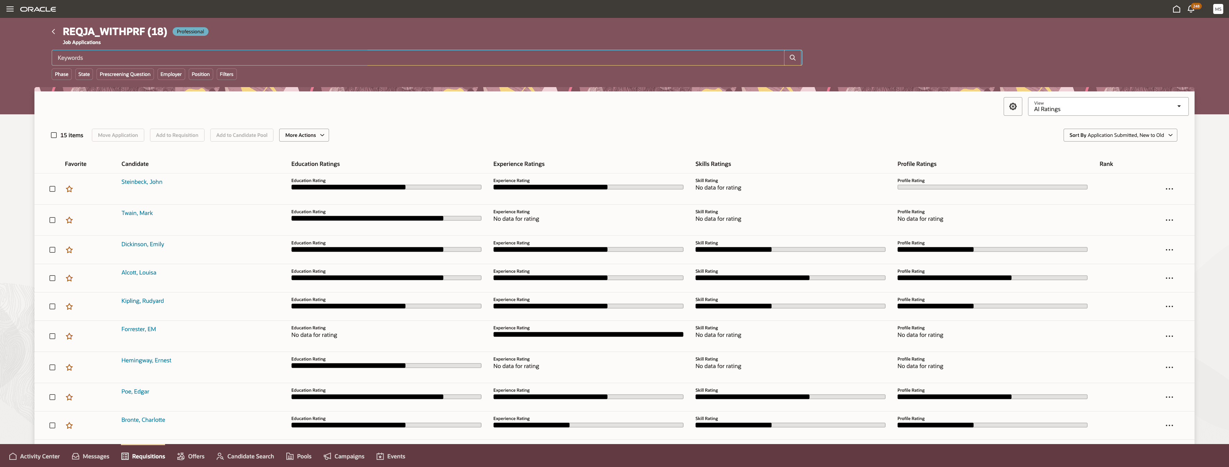Click Kipling, Rudyard's Education Rating bar
The image size is (1229, 467).
386,306
